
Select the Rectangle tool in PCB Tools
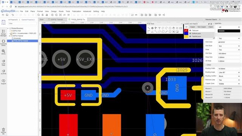click(x=170, y=32)
